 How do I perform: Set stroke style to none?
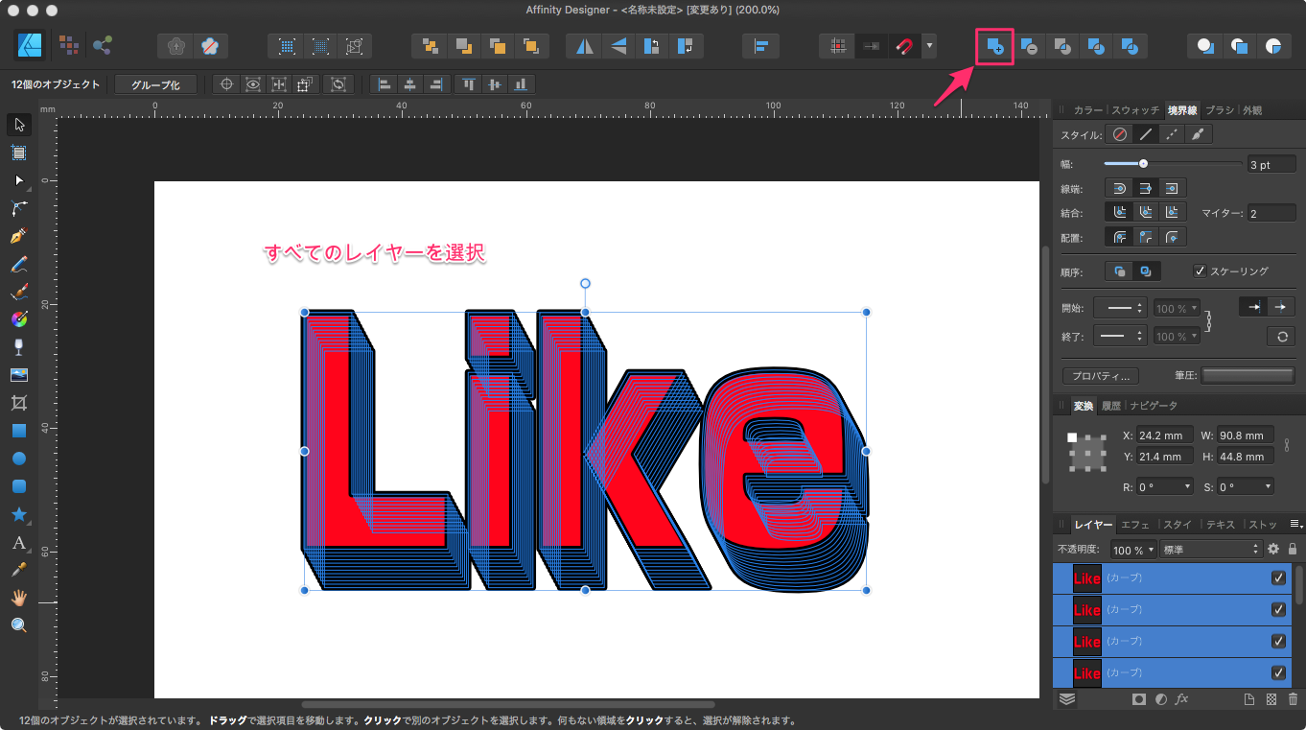[1119, 135]
